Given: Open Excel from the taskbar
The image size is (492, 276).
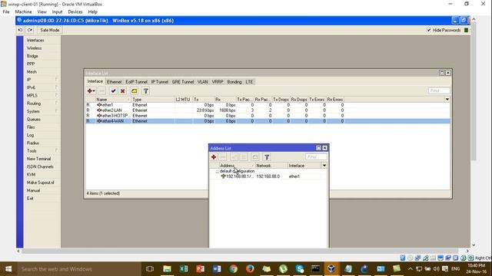Looking at the screenshot, I should pyautogui.click(x=184, y=269).
